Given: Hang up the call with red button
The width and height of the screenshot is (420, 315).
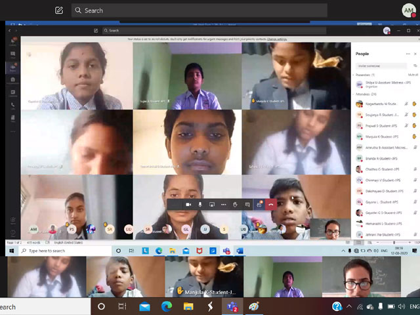Looking at the screenshot, I should 271,205.
